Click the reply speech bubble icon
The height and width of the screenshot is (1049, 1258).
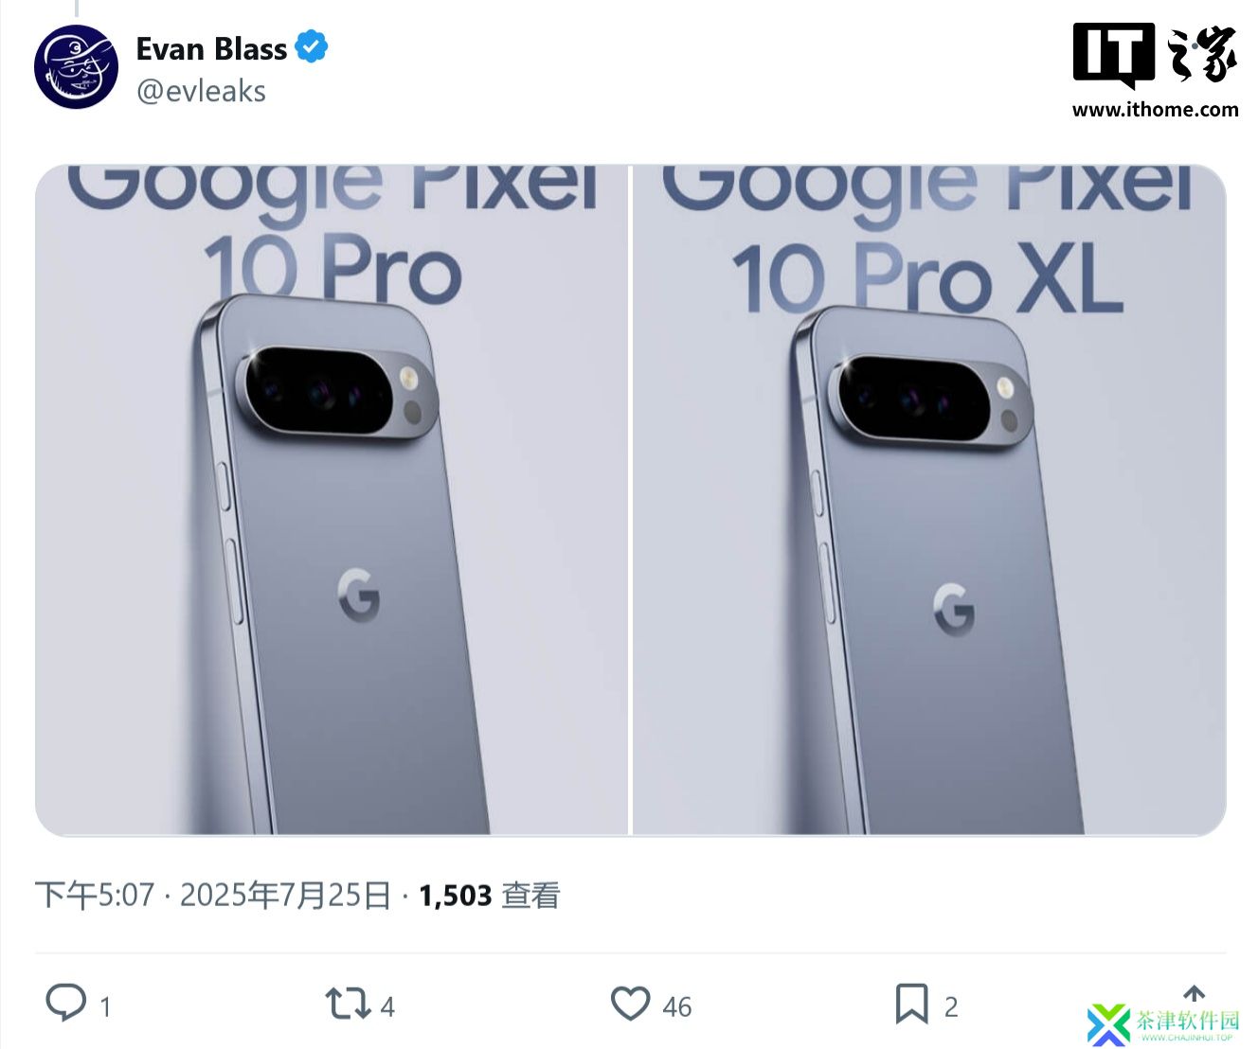[x=66, y=1004]
